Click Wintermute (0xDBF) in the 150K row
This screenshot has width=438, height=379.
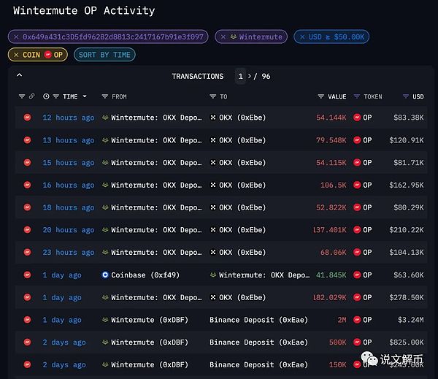150,364
